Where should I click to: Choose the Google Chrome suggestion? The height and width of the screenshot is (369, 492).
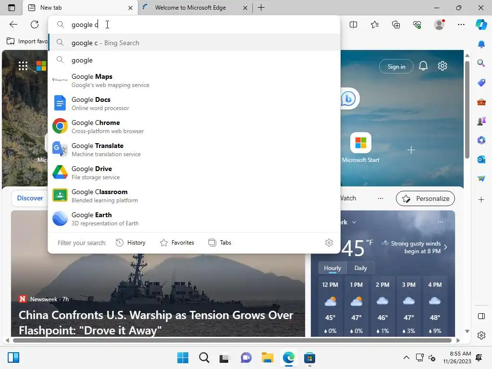point(194,126)
